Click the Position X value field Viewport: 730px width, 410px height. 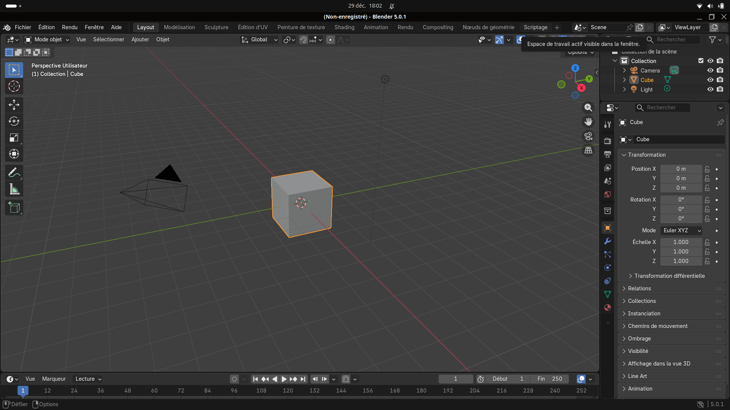tap(681, 169)
